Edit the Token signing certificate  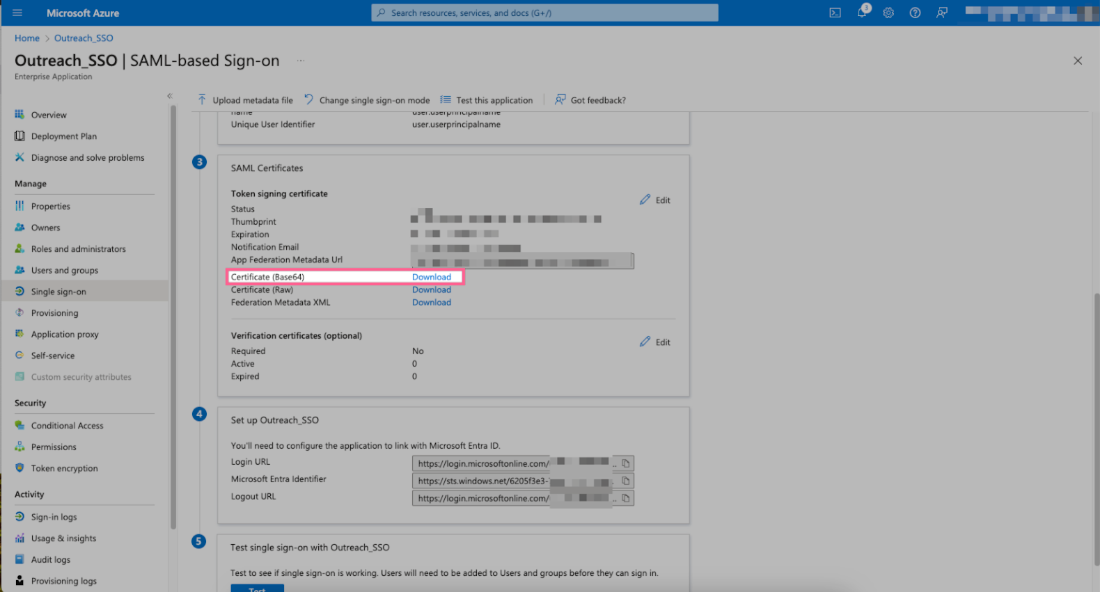pyautogui.click(x=655, y=200)
